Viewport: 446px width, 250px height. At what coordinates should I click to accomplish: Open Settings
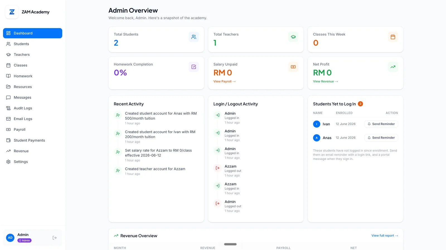(33, 162)
